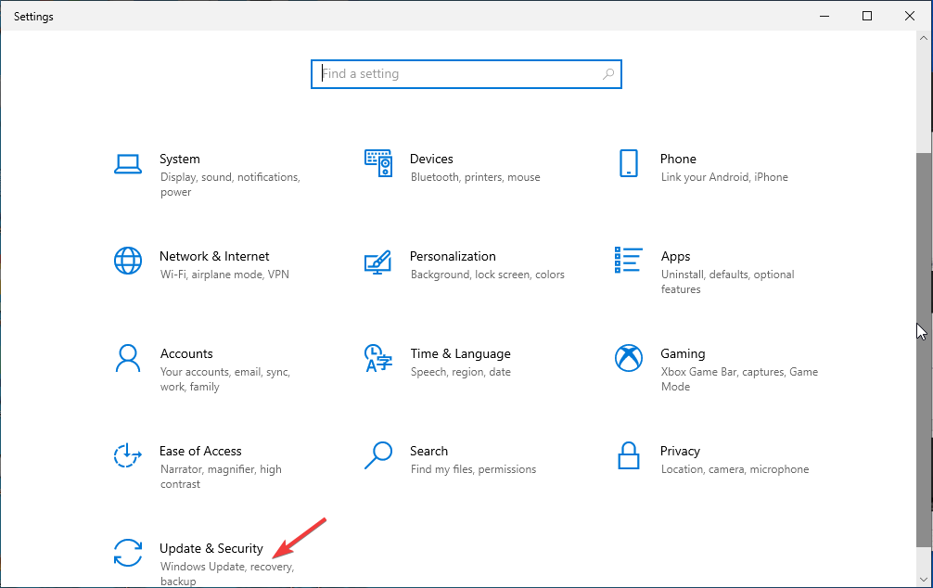Click the Update & Security refresh icon
Viewport: 933px width, 588px height.
[127, 552]
